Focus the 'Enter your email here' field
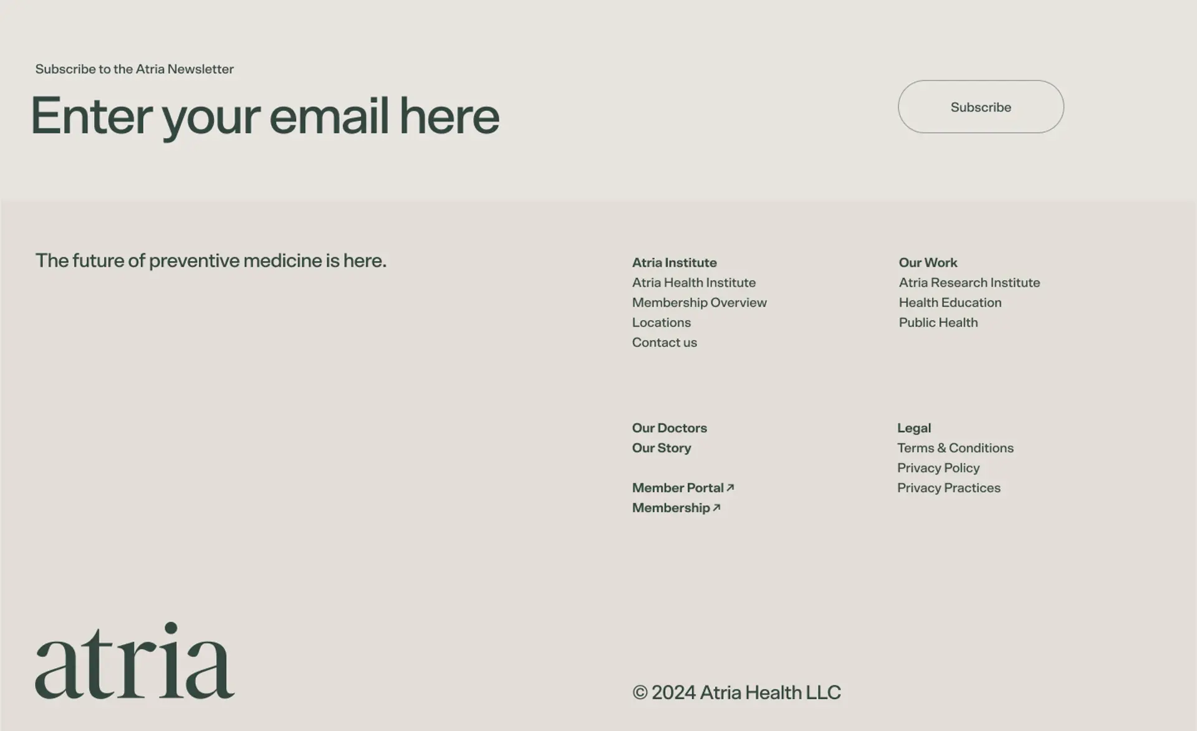The image size is (1197, 731). pyautogui.click(x=265, y=117)
